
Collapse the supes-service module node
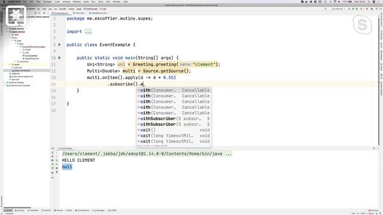[x=7, y=32]
